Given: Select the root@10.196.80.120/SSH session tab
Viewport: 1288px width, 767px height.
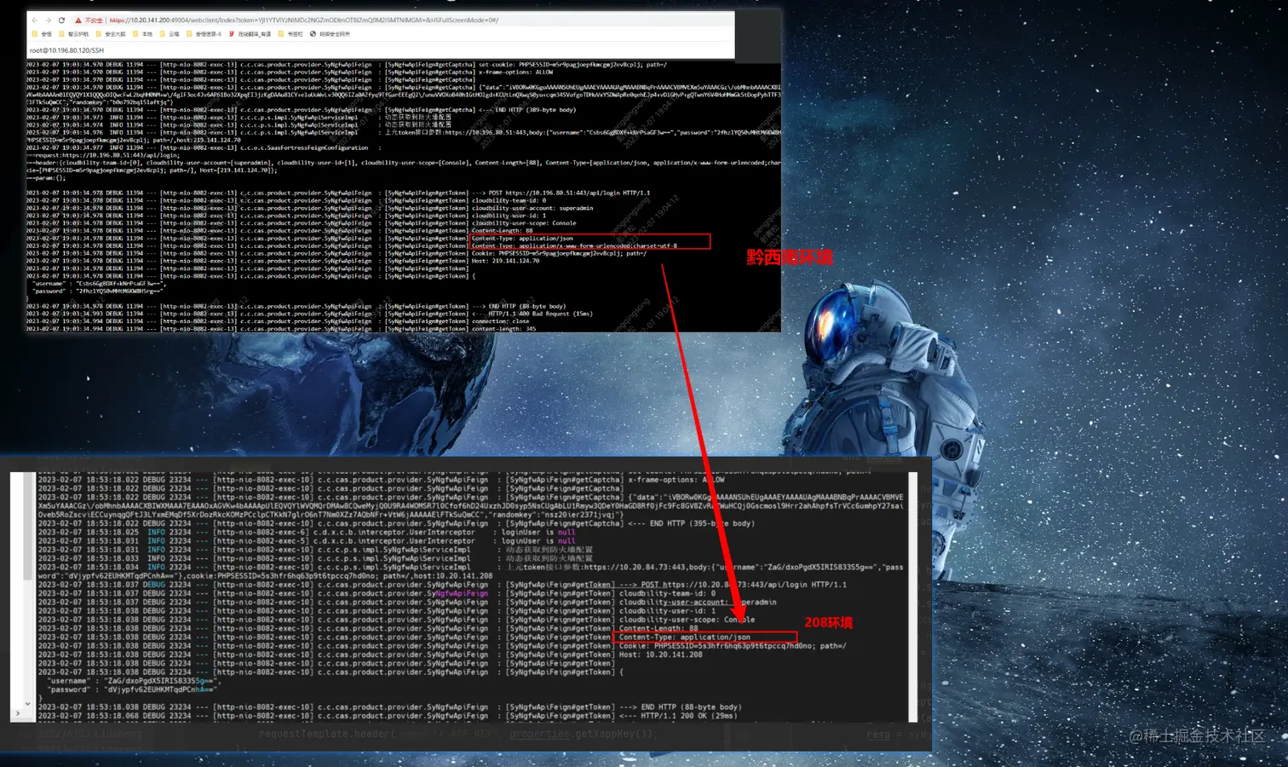Looking at the screenshot, I should click(x=68, y=49).
